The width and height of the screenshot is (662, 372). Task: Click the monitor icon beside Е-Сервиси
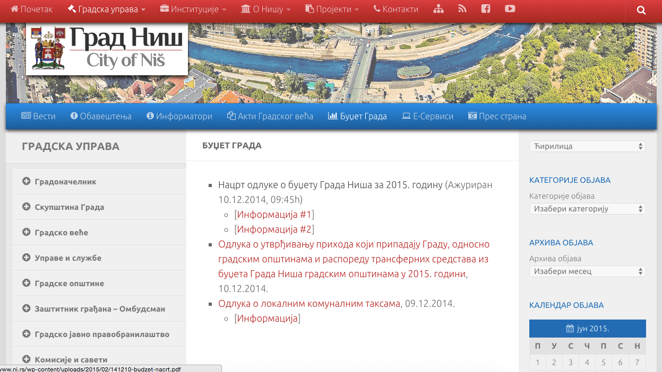click(x=406, y=116)
